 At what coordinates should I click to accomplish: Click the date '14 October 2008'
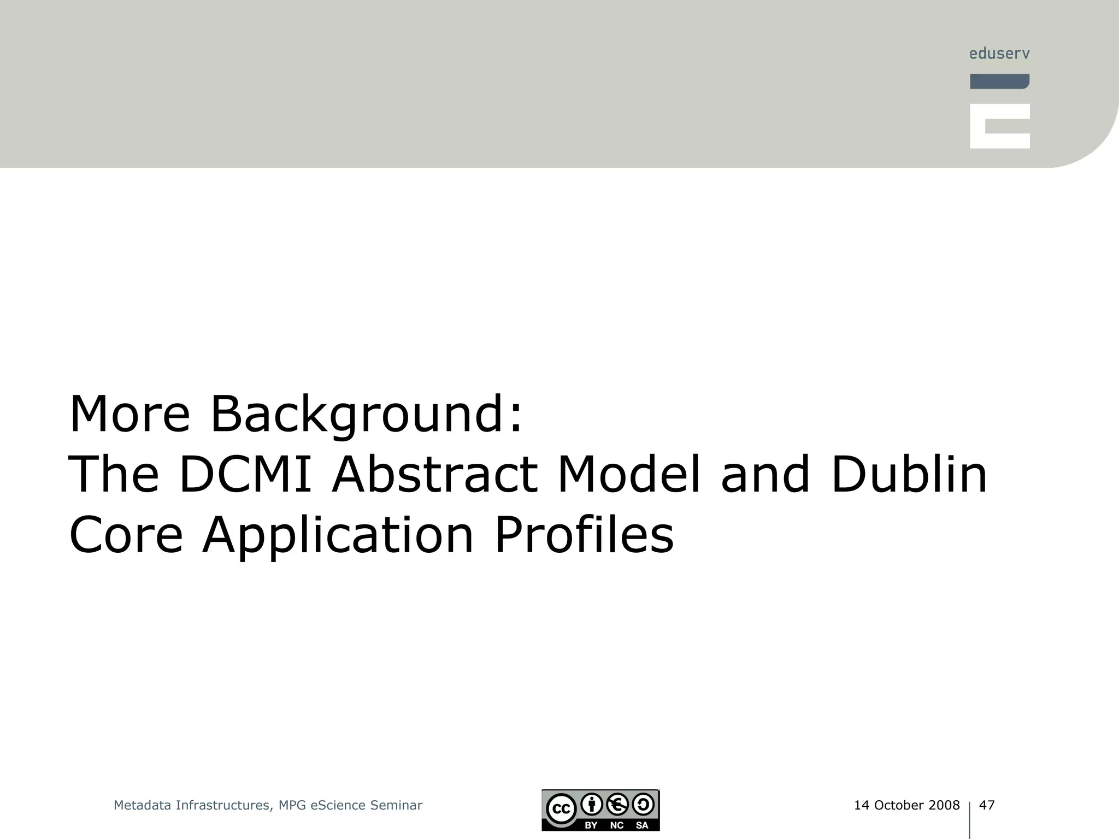pos(907,805)
